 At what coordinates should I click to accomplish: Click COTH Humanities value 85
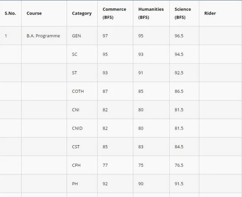(141, 91)
